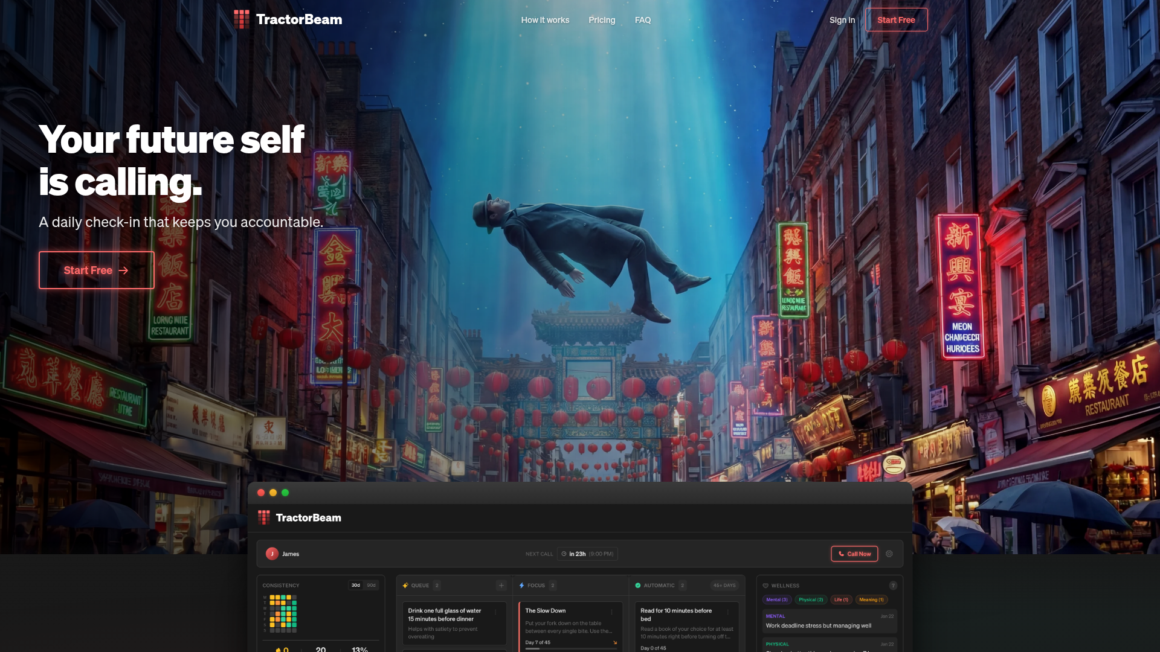The width and height of the screenshot is (1160, 652).
Task: Click the hero Start Free arrow button
Action: coord(97,270)
